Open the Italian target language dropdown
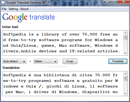Image resolution: width=130 pixels, height=102 pixels. [x=46, y=61]
